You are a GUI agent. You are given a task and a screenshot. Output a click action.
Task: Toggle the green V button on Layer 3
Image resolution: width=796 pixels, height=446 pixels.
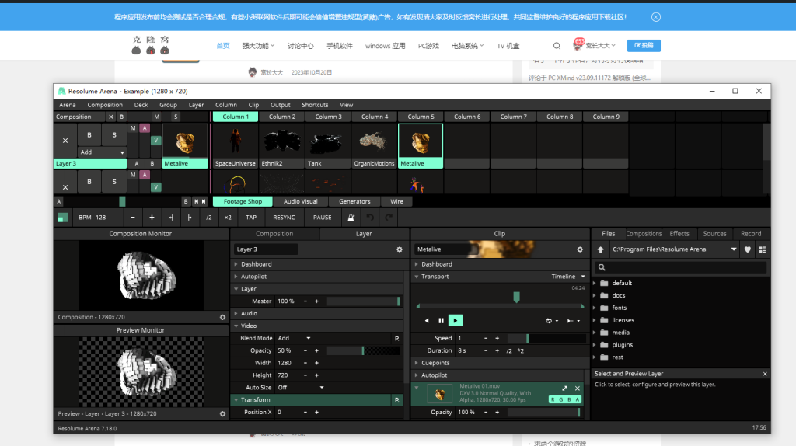[155, 141]
